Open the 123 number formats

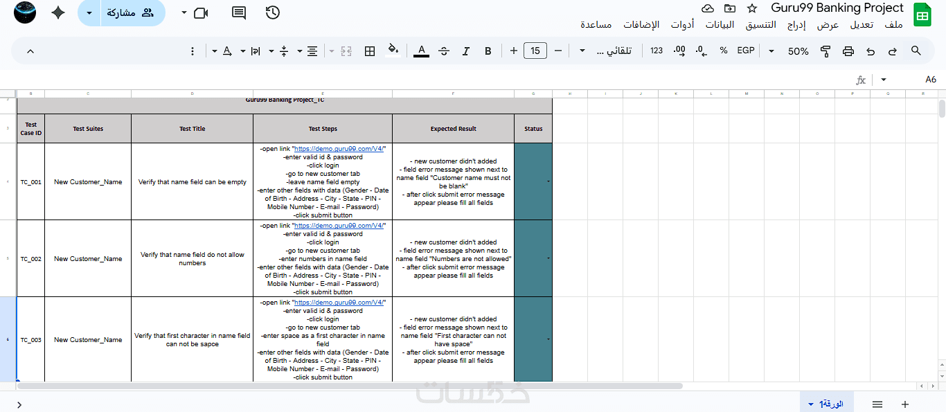tap(657, 51)
